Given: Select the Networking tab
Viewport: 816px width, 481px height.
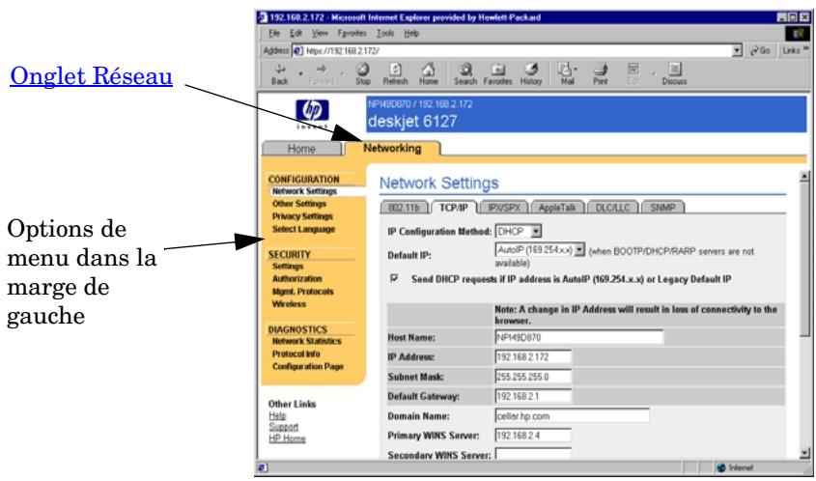Looking at the screenshot, I should click(x=392, y=149).
